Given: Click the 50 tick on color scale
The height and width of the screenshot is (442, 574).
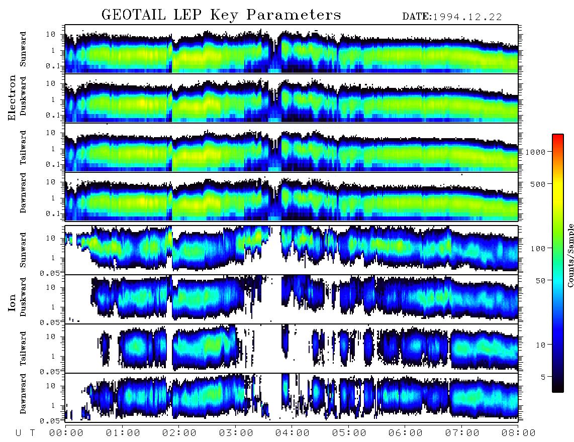Looking at the screenshot, I should click(540, 281).
